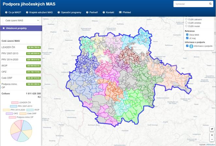The width and height of the screenshot is (216, 146).
Task: Click the blue info icon for Informace o podpoře
Action: click(191, 46)
